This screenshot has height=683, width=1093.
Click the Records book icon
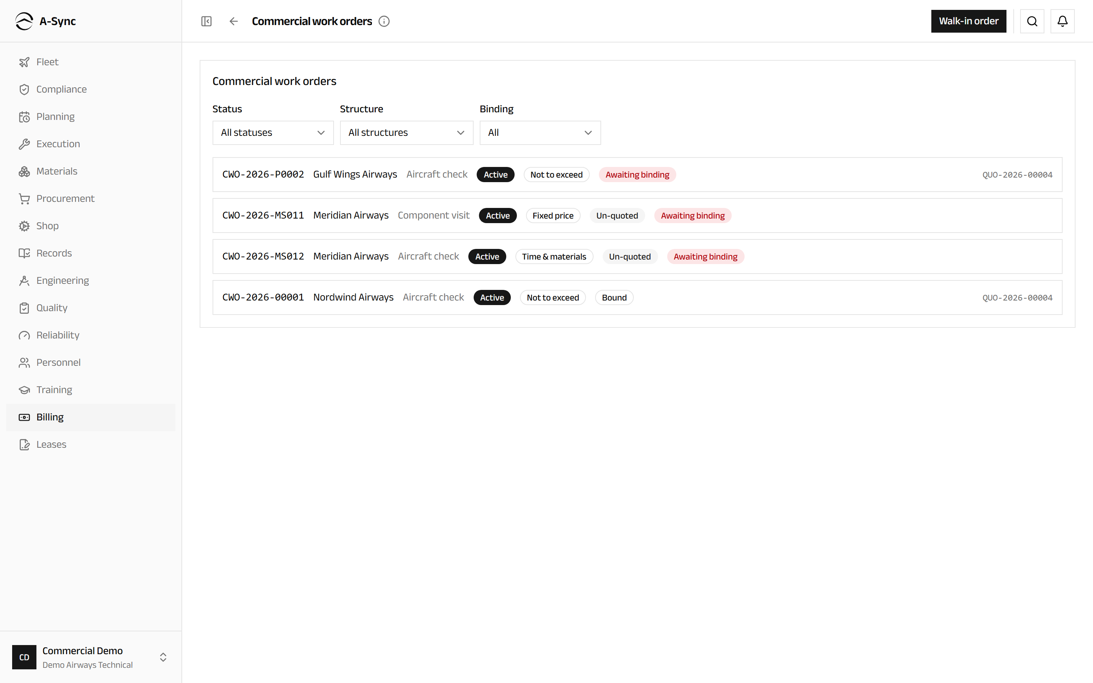click(x=24, y=253)
